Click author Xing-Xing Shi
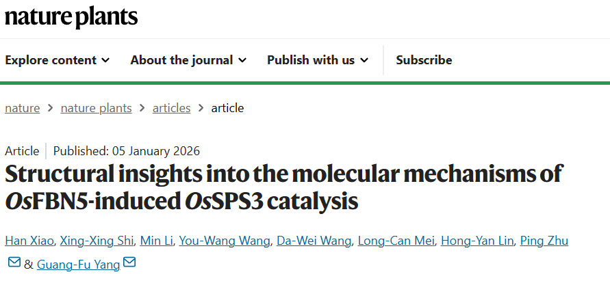This screenshot has width=610, height=281. click(x=96, y=241)
